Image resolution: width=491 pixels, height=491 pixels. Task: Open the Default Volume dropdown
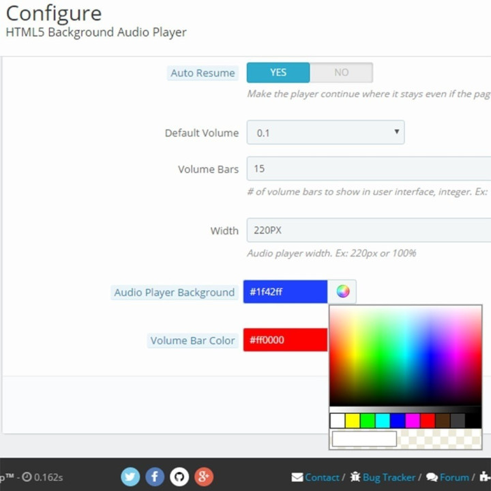click(325, 132)
